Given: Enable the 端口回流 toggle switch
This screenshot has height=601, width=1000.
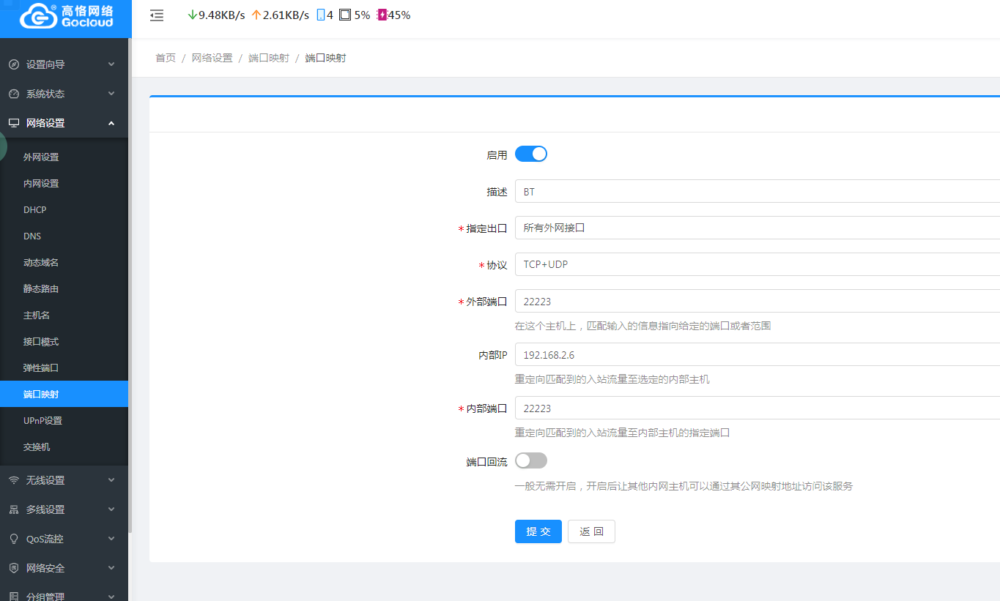Looking at the screenshot, I should [x=530, y=460].
